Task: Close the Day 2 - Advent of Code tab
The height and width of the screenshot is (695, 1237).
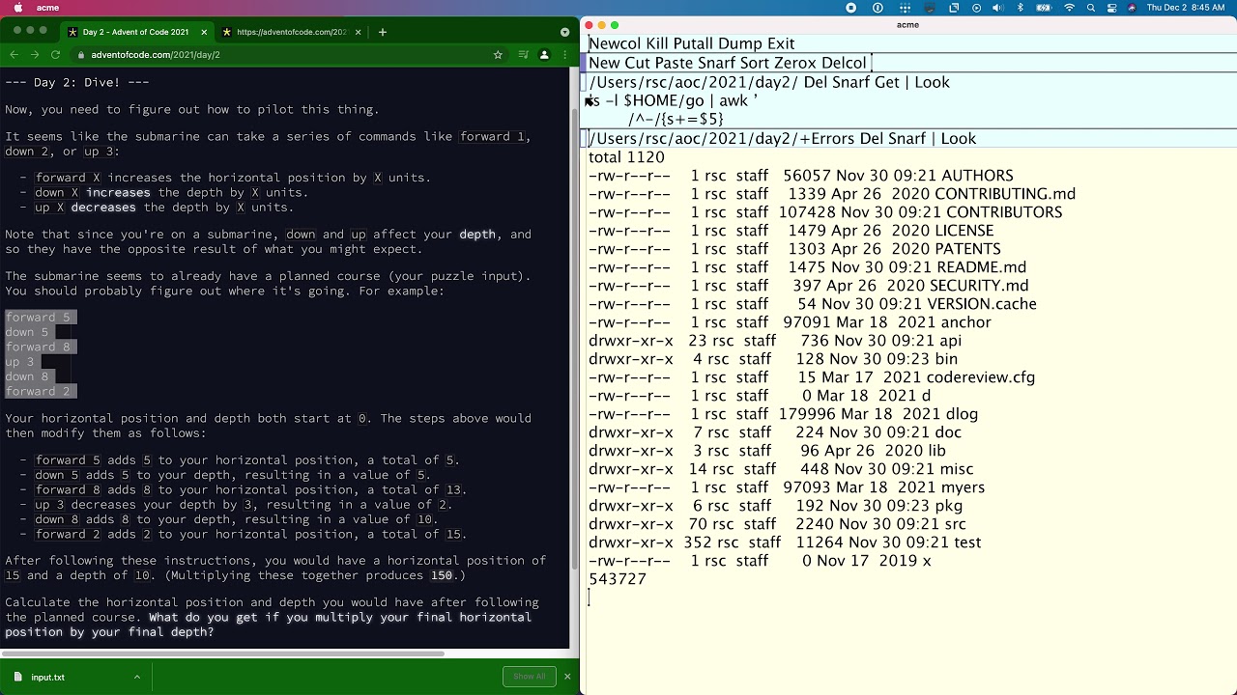Action: pyautogui.click(x=202, y=32)
